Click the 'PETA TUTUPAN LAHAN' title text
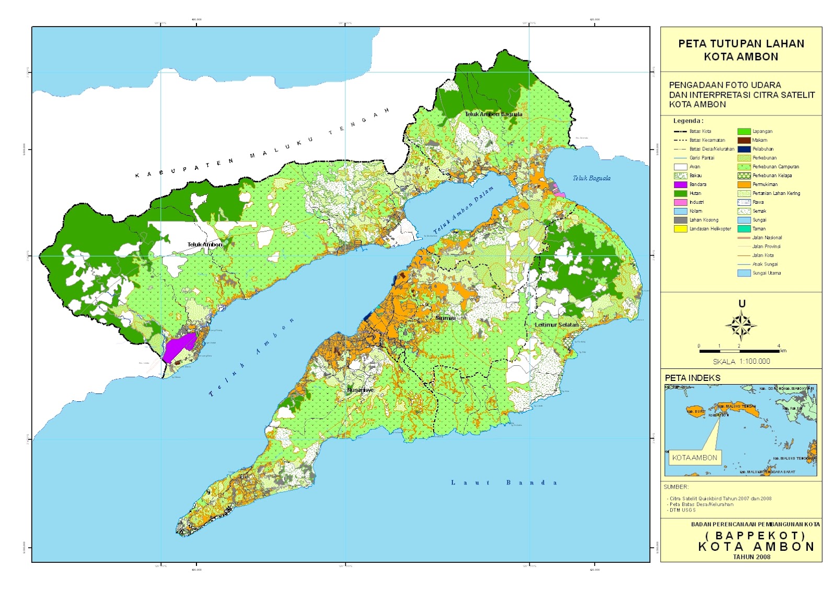This screenshot has height=591, width=836. tap(741, 44)
